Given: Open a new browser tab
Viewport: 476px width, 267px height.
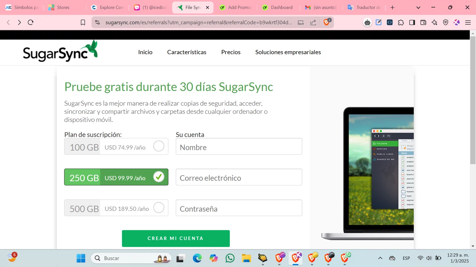Looking at the screenshot, I should [x=393, y=7].
